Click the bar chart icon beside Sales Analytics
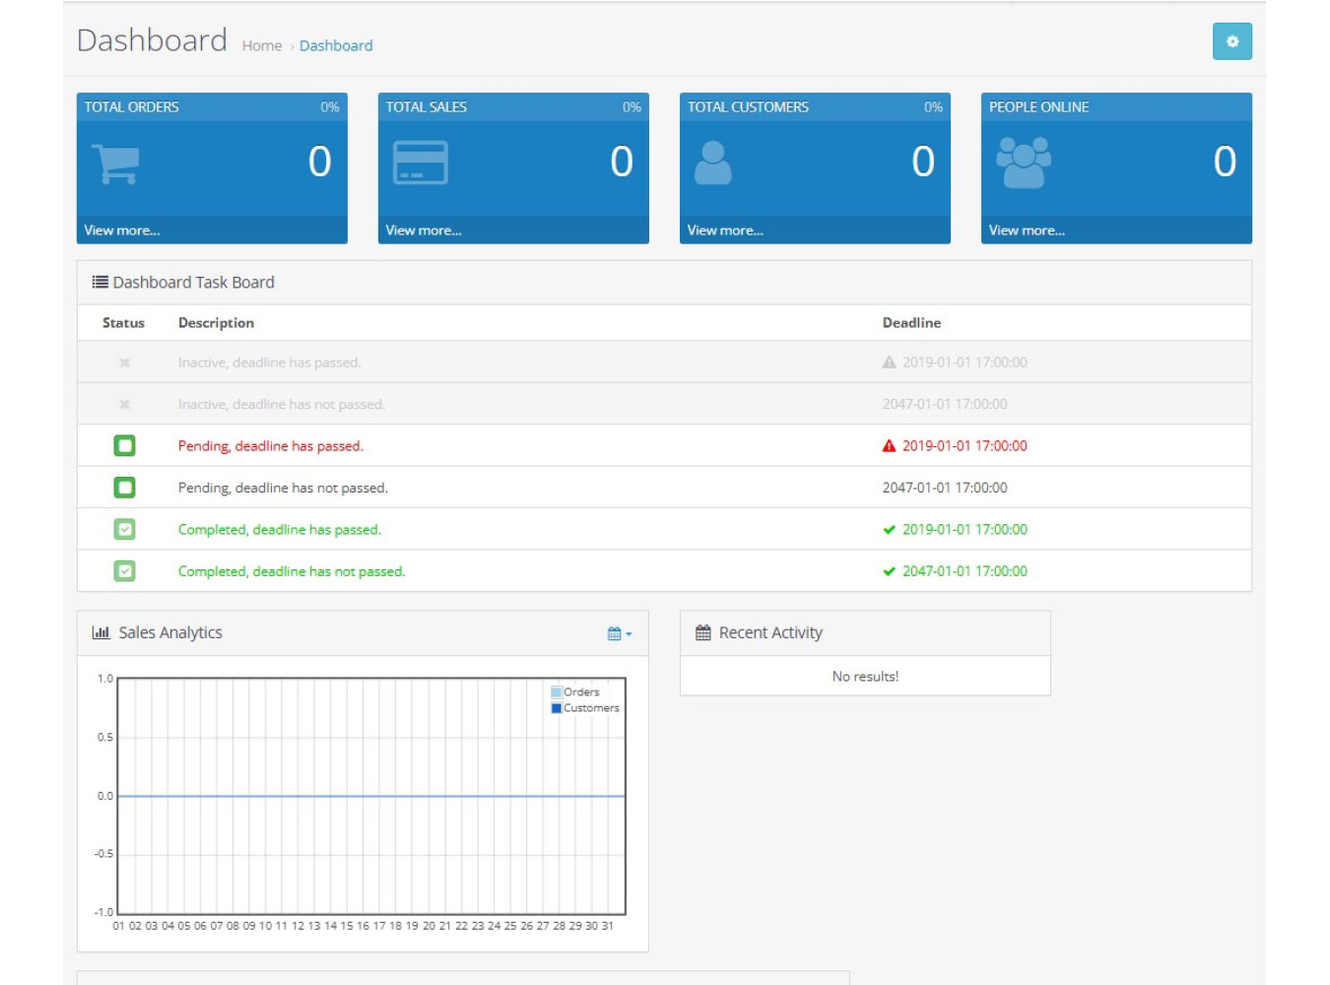The height and width of the screenshot is (985, 1330). tap(101, 632)
